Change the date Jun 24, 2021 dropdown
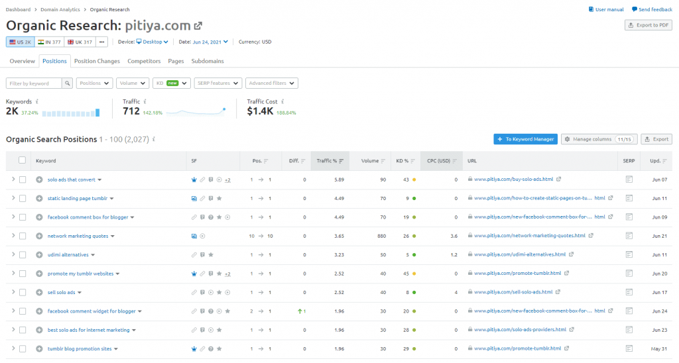Viewport: 679px width, 363px height. coord(210,42)
